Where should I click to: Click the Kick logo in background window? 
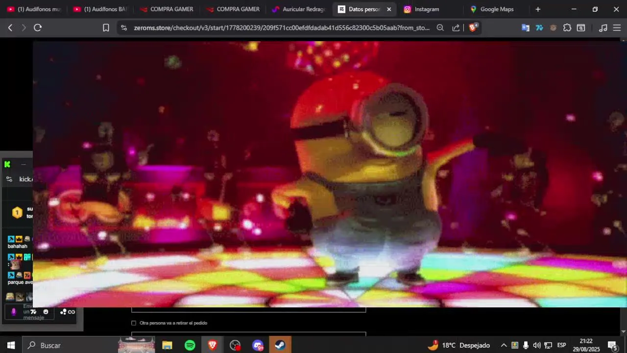tap(7, 164)
